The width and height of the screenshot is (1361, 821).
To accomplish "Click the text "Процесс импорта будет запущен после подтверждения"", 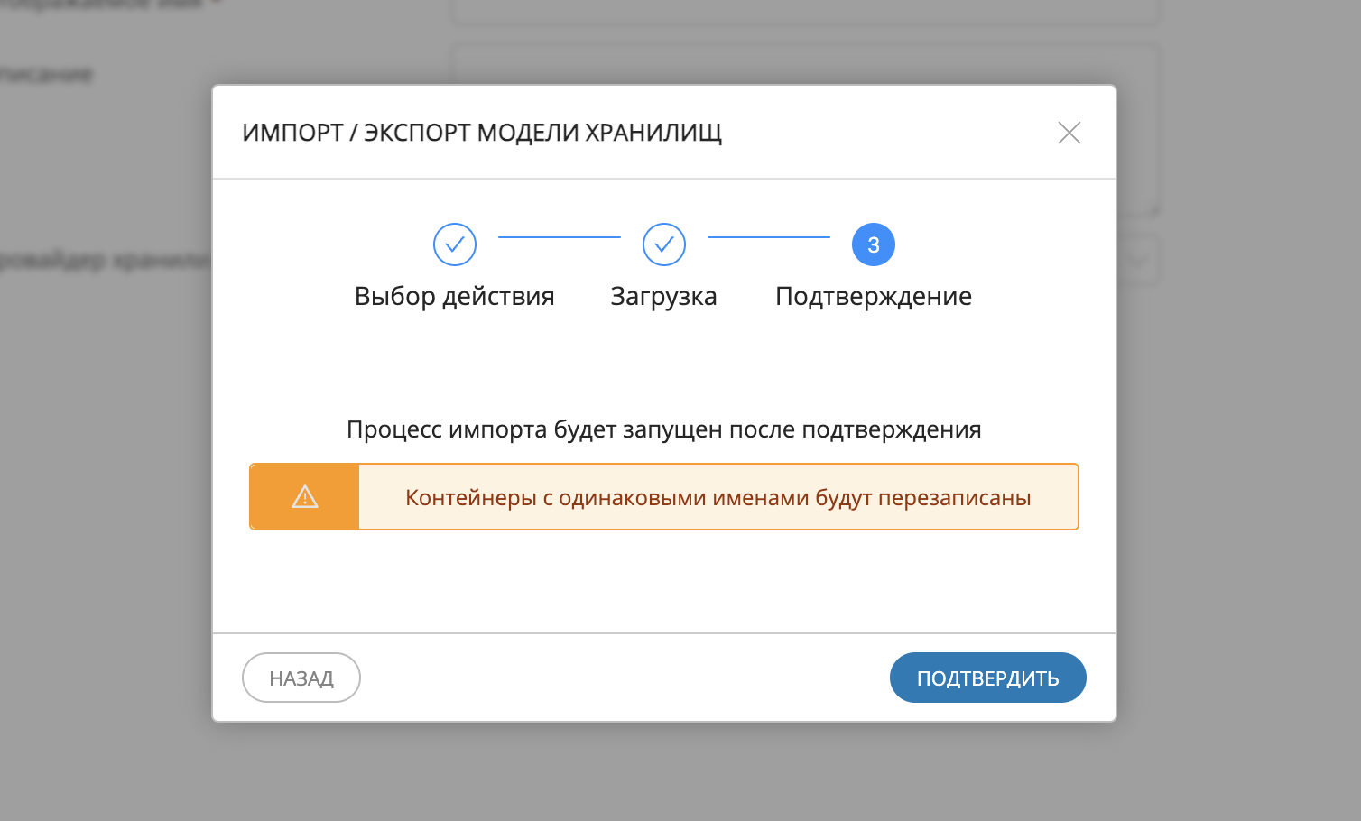I will [663, 429].
